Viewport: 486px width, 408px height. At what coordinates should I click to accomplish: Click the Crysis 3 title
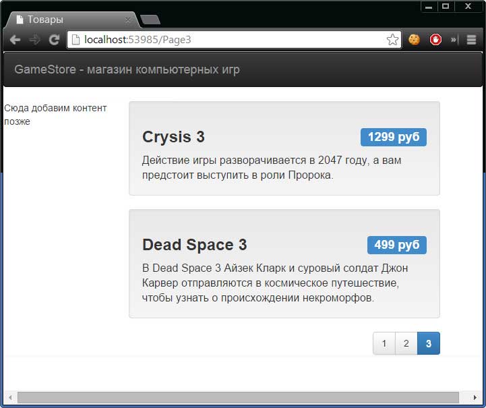click(x=173, y=137)
